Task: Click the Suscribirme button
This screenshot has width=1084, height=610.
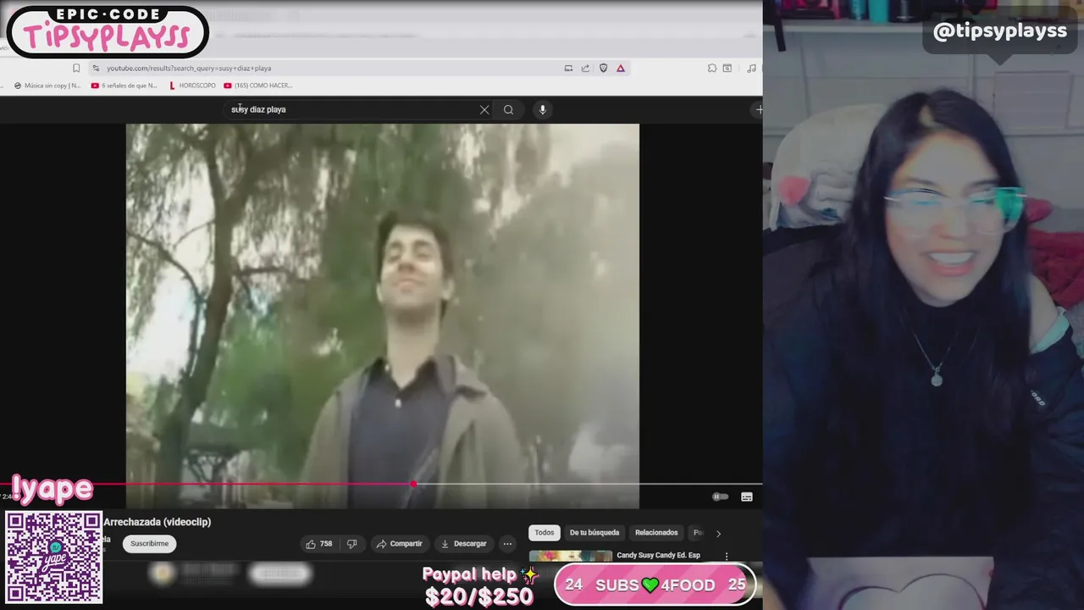Action: 149,544
